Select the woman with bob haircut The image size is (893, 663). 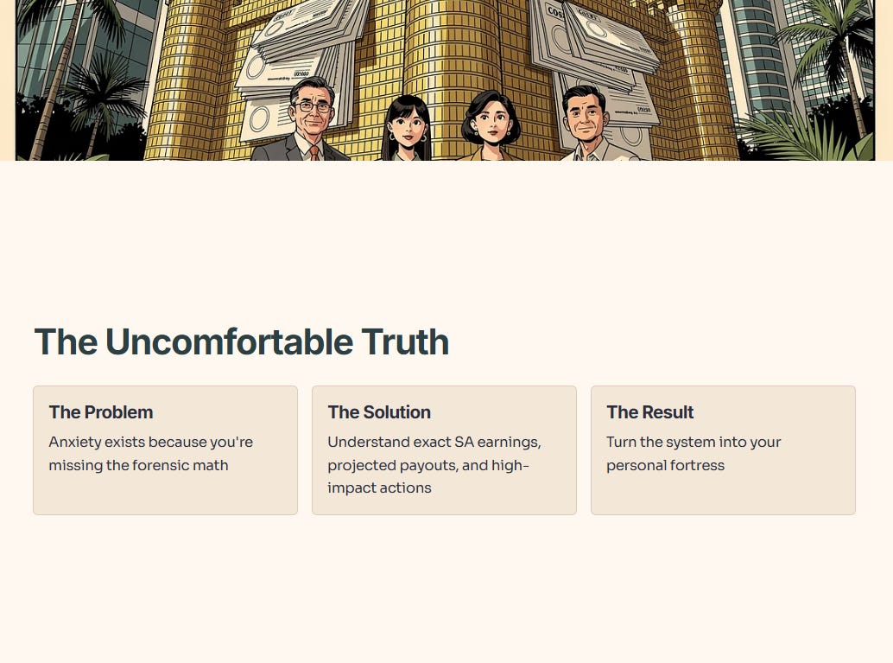(x=489, y=126)
